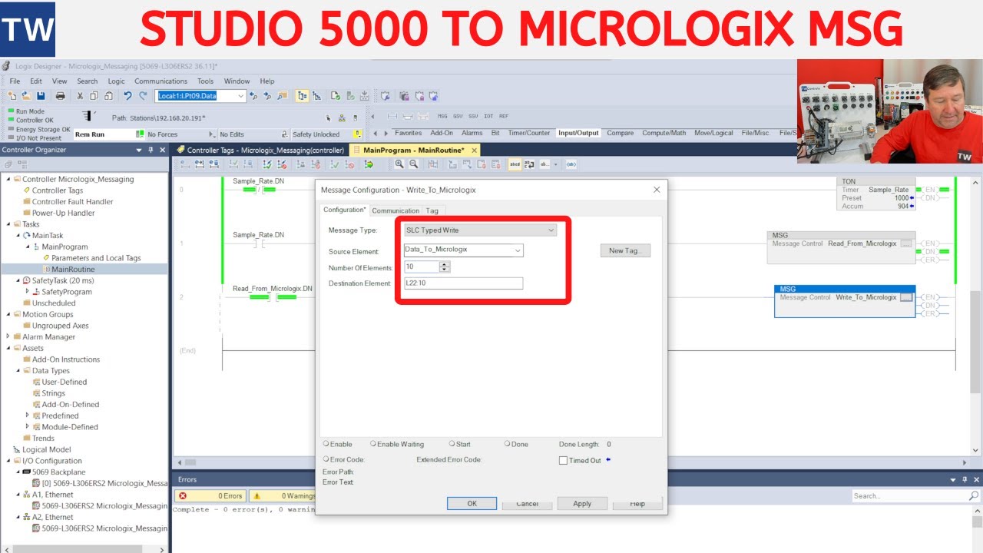Collapse the Tasks tree node
The width and height of the screenshot is (983, 553).
tap(8, 224)
